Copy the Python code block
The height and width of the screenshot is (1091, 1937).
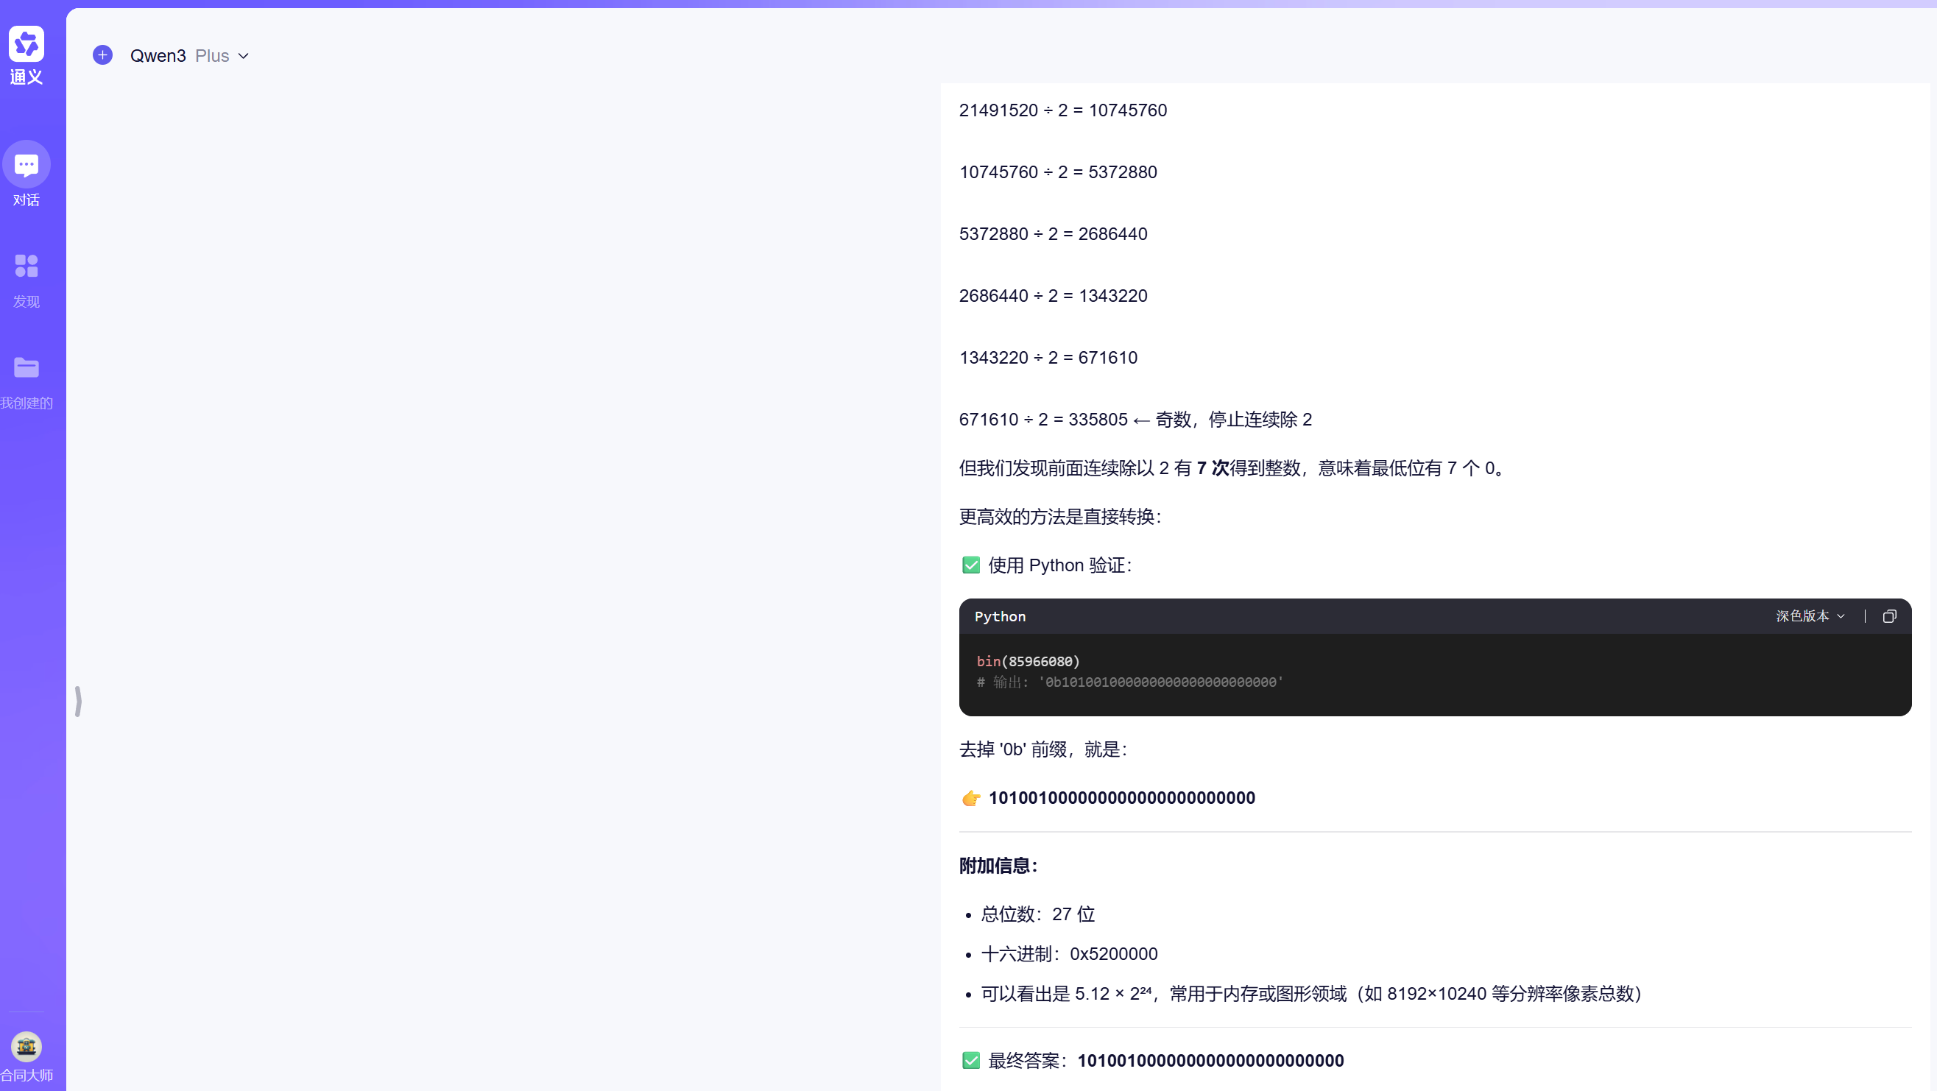tap(1890, 617)
